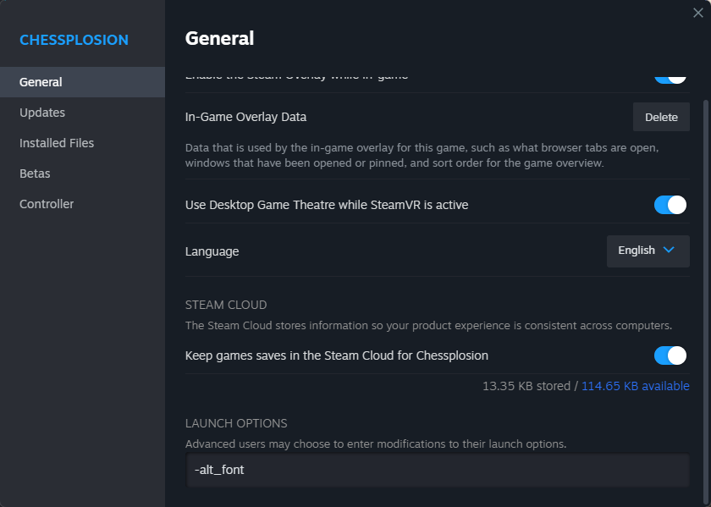Toggle Desktop Game Theatre while SteamVR active
This screenshot has width=711, height=507.
[x=670, y=205]
